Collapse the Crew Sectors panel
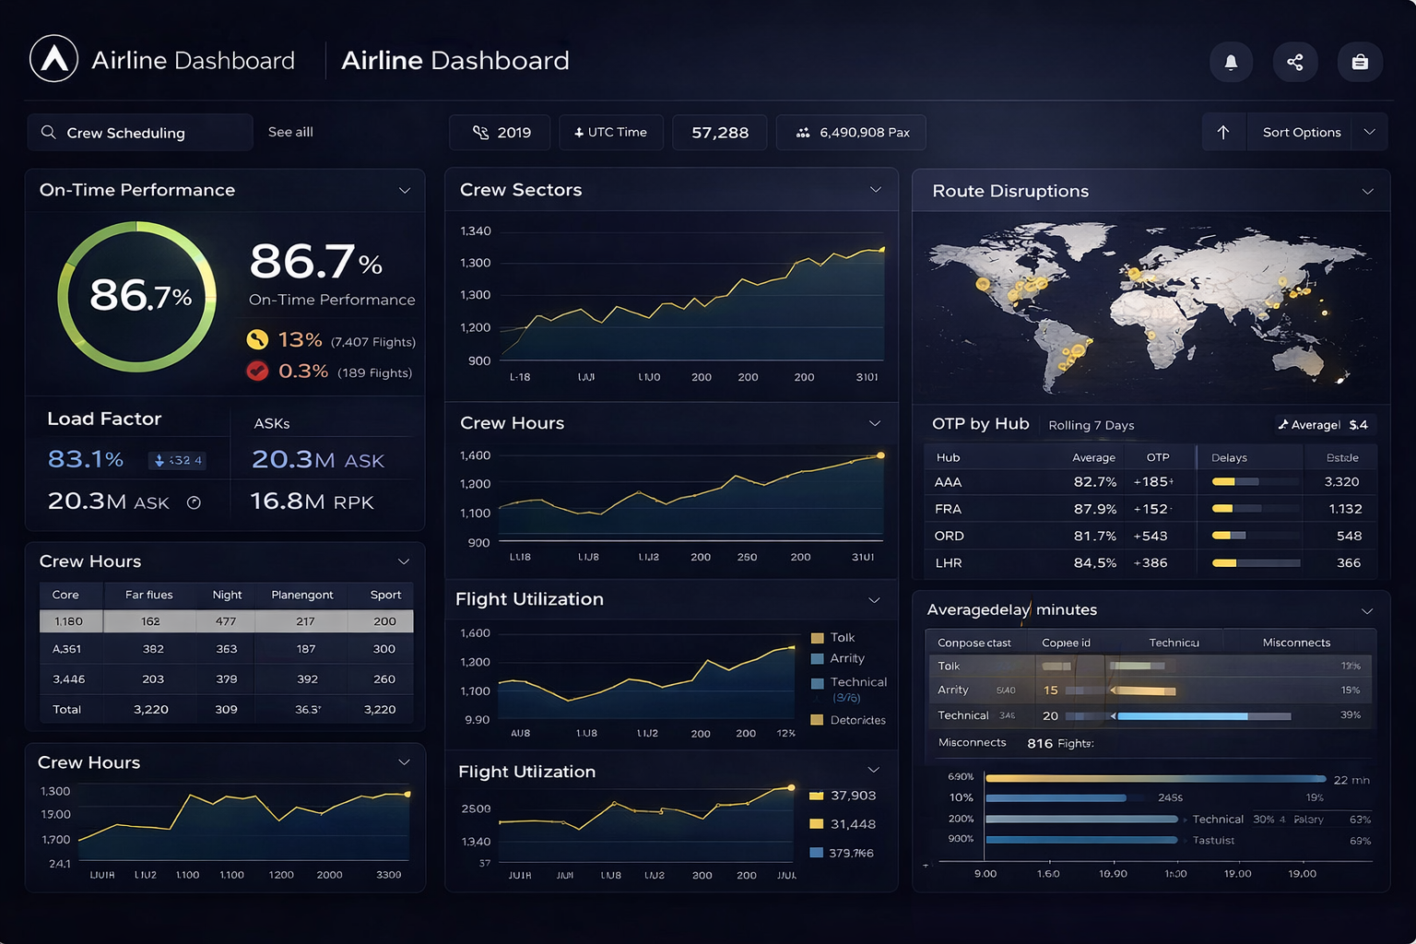The width and height of the screenshot is (1416, 944). click(876, 190)
